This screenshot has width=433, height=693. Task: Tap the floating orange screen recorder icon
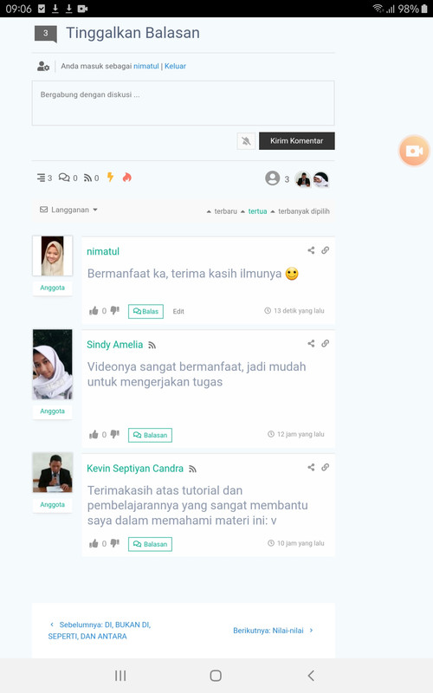click(414, 151)
